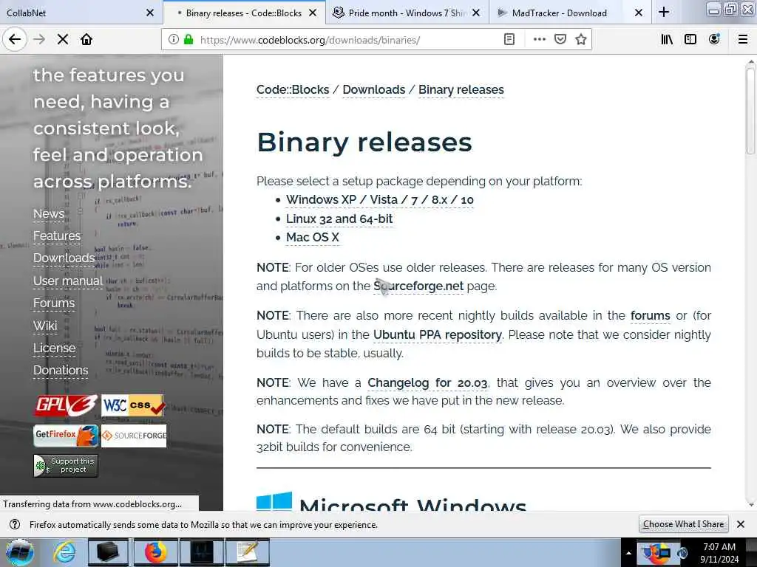This screenshot has height=567, width=757.
Task: Stop loading the page with X button
Action: 63,39
